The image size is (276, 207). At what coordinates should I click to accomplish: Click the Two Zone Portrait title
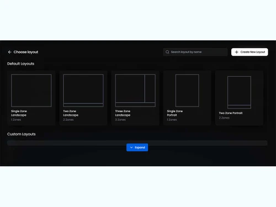point(231,113)
